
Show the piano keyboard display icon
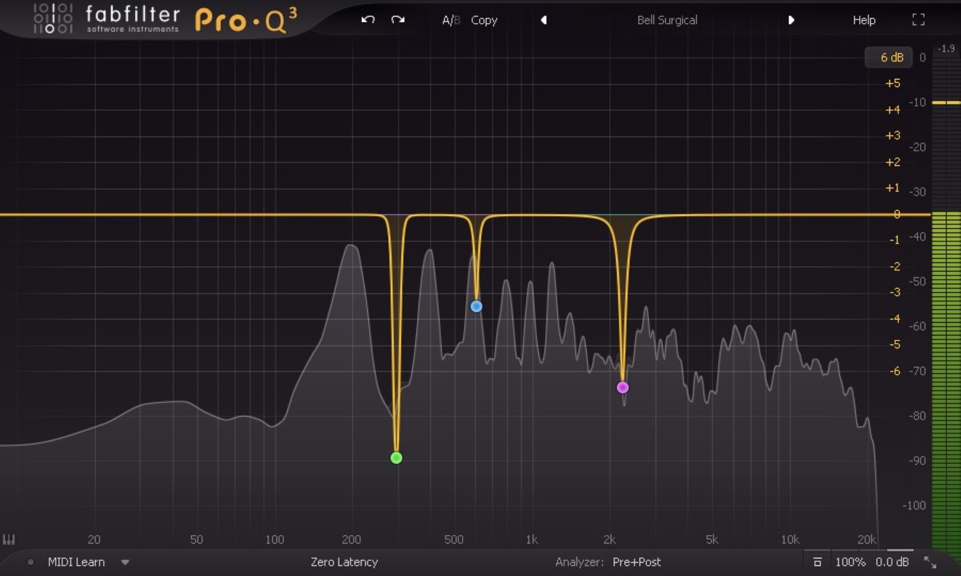(x=9, y=540)
